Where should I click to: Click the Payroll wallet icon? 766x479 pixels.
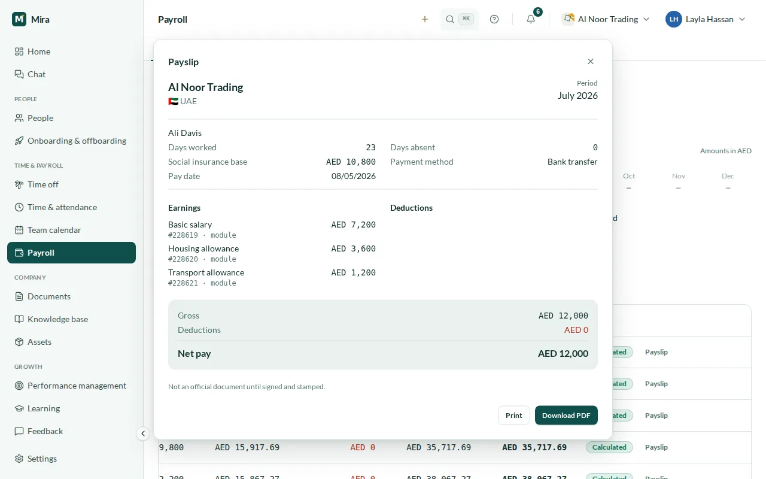click(x=19, y=253)
